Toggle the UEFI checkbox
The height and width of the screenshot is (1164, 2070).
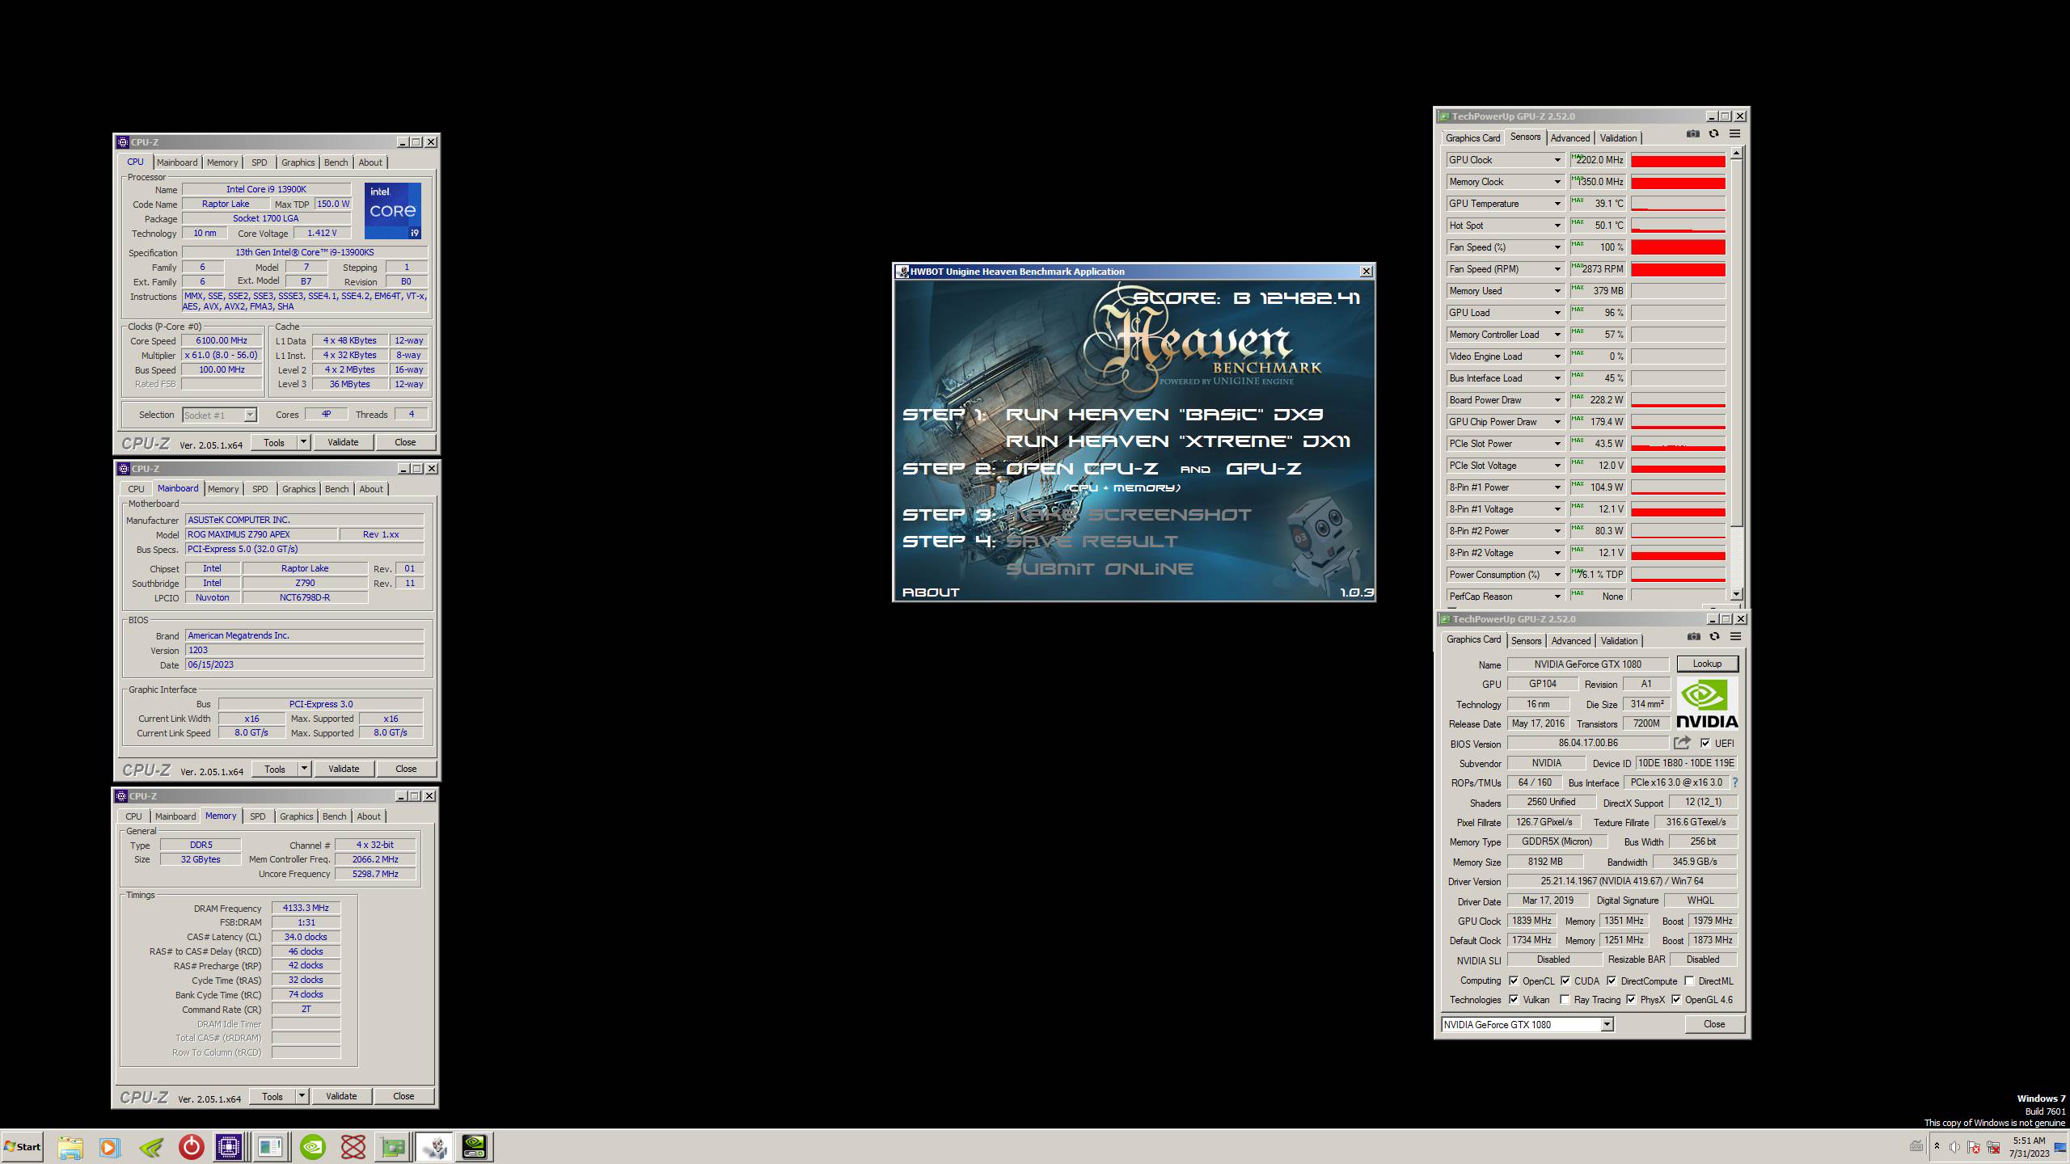(1705, 743)
